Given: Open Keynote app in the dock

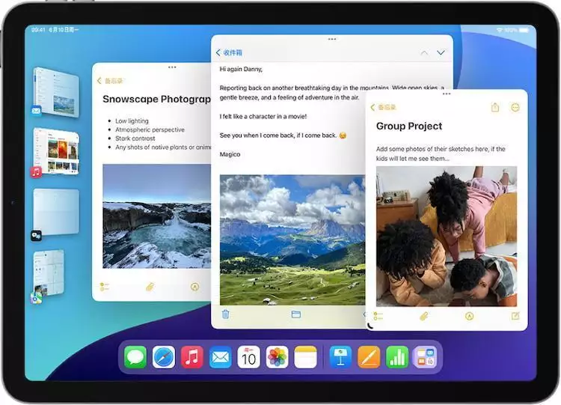Looking at the screenshot, I should pos(340,357).
